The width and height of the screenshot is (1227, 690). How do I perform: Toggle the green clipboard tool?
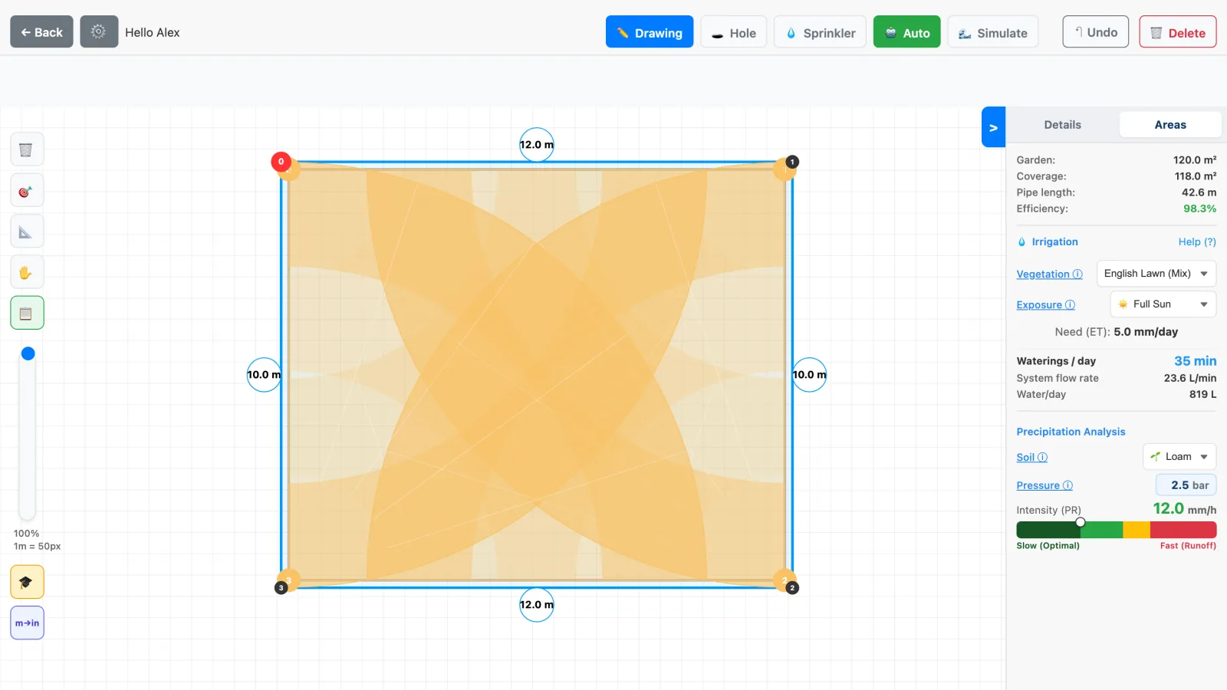pyautogui.click(x=27, y=313)
